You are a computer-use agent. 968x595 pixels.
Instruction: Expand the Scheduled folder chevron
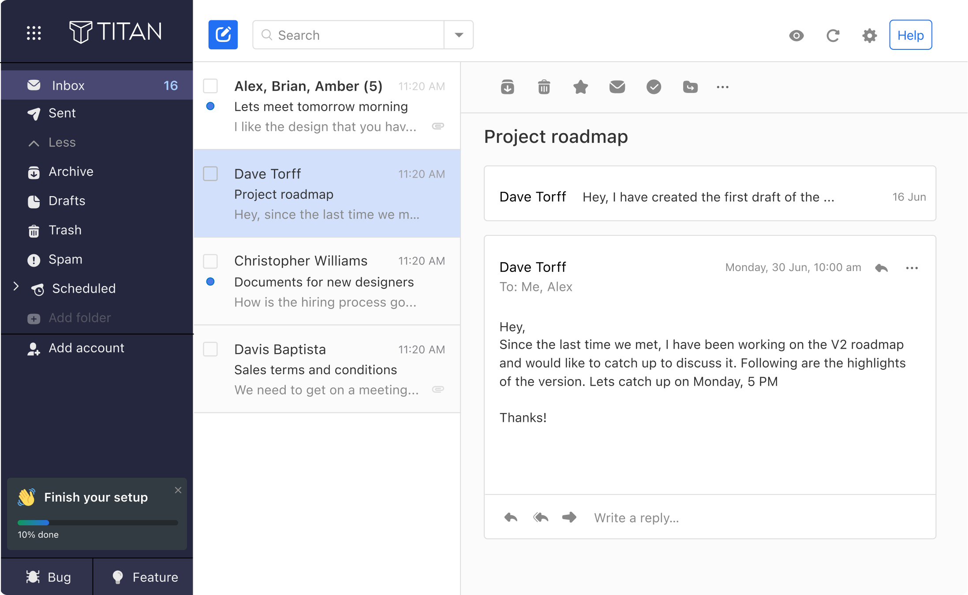(x=16, y=286)
